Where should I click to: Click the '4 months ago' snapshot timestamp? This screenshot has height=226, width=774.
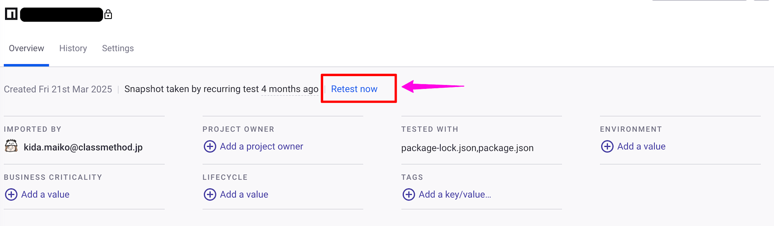tap(289, 89)
